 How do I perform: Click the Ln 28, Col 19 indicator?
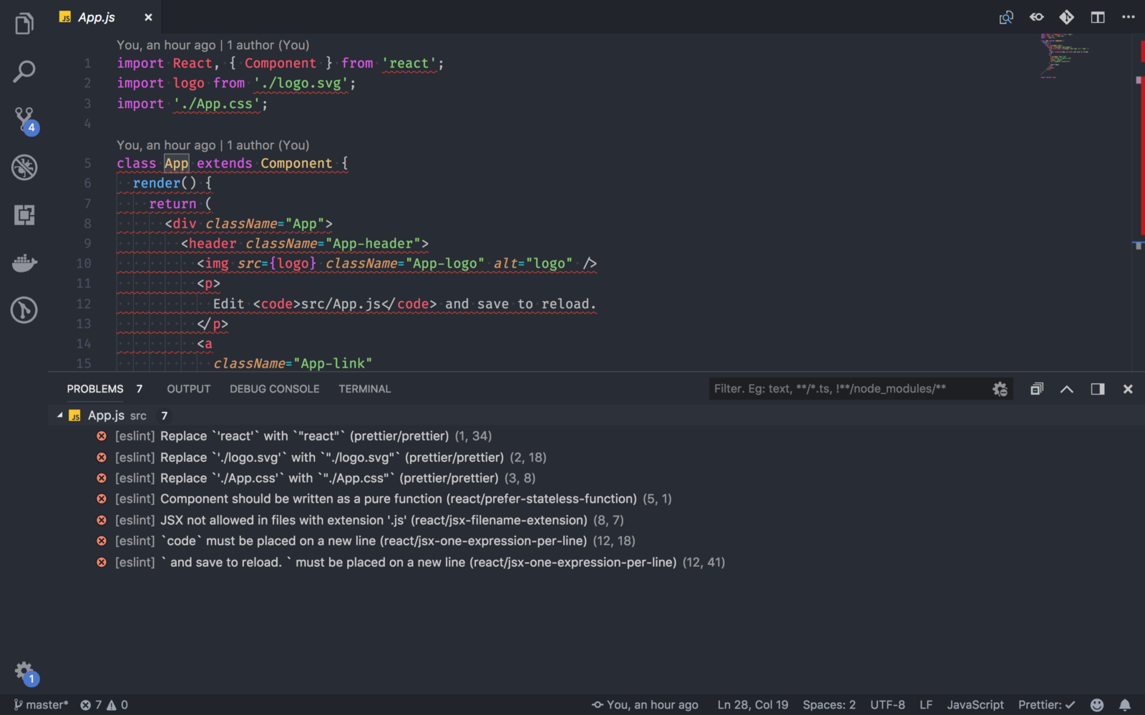click(x=753, y=705)
